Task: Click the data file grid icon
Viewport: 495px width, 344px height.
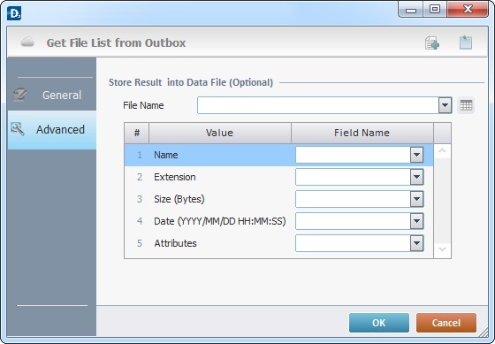Action: coord(466,105)
